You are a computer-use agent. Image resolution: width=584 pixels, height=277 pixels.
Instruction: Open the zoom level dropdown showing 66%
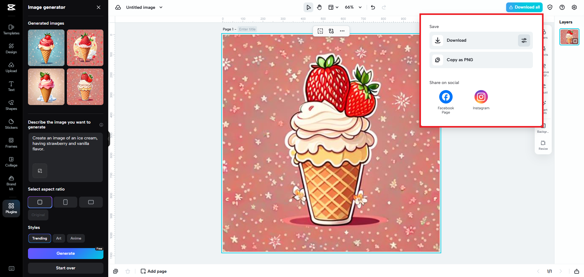coord(353,7)
